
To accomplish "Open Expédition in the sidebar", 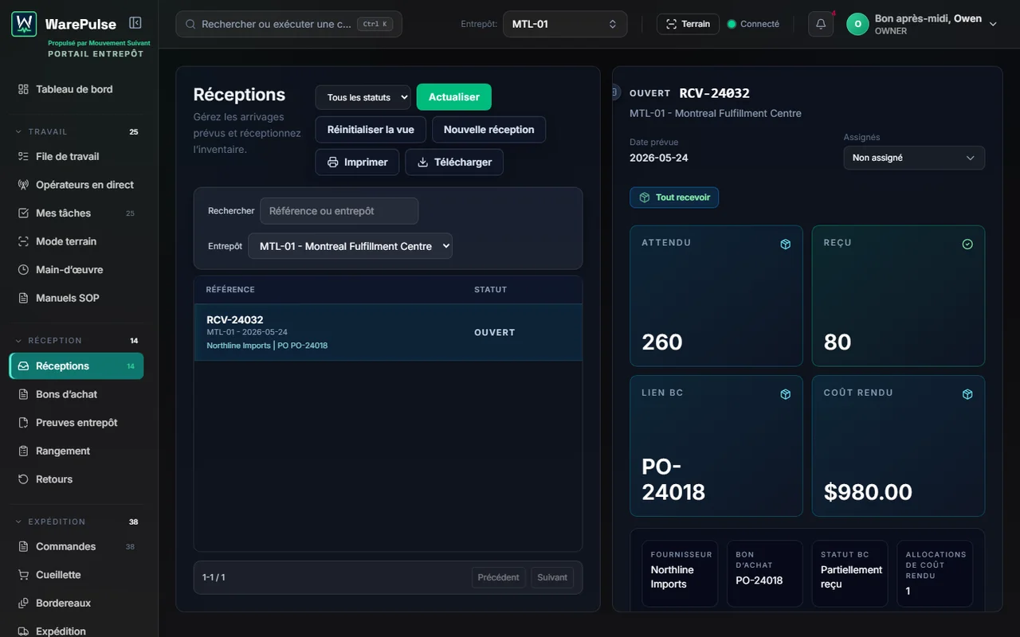I will click(76, 631).
